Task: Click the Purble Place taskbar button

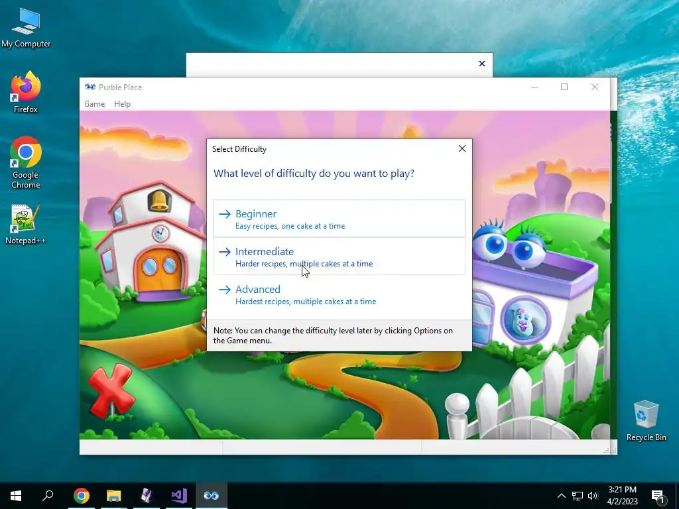Action: (x=212, y=496)
